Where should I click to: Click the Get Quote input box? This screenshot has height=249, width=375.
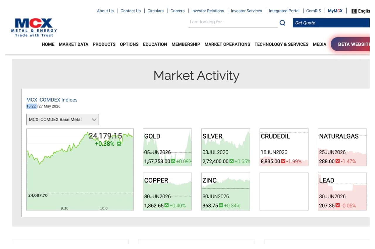point(331,23)
